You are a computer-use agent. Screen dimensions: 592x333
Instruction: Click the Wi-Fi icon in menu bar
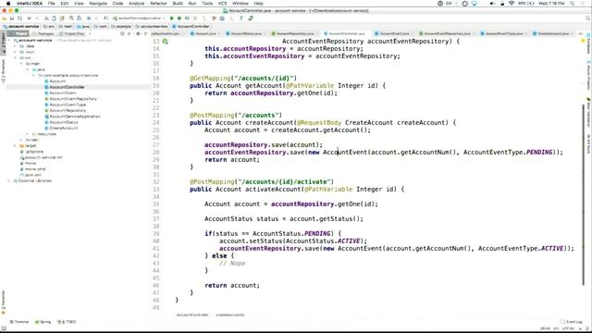point(512,4)
